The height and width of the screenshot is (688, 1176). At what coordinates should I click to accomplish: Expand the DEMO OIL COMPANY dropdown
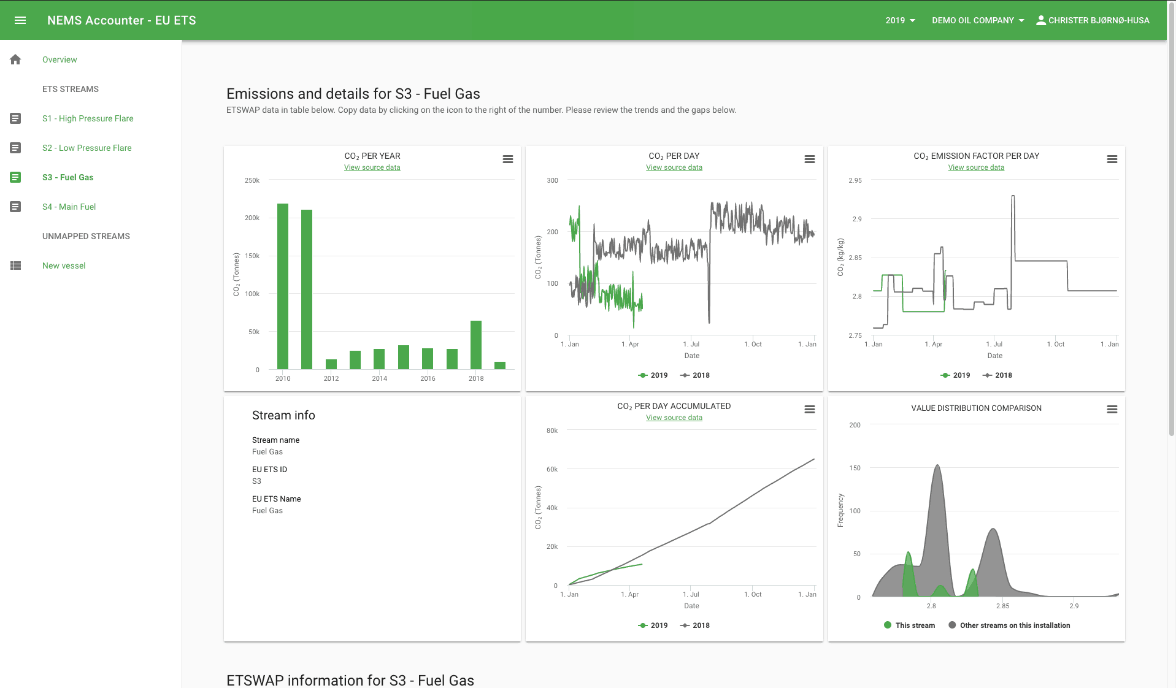tap(977, 20)
